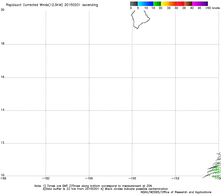Viewport: 221px width, 194px height.
Task: Click the NOAA/NESDIS Office of Research credit
Action: [x=176, y=192]
